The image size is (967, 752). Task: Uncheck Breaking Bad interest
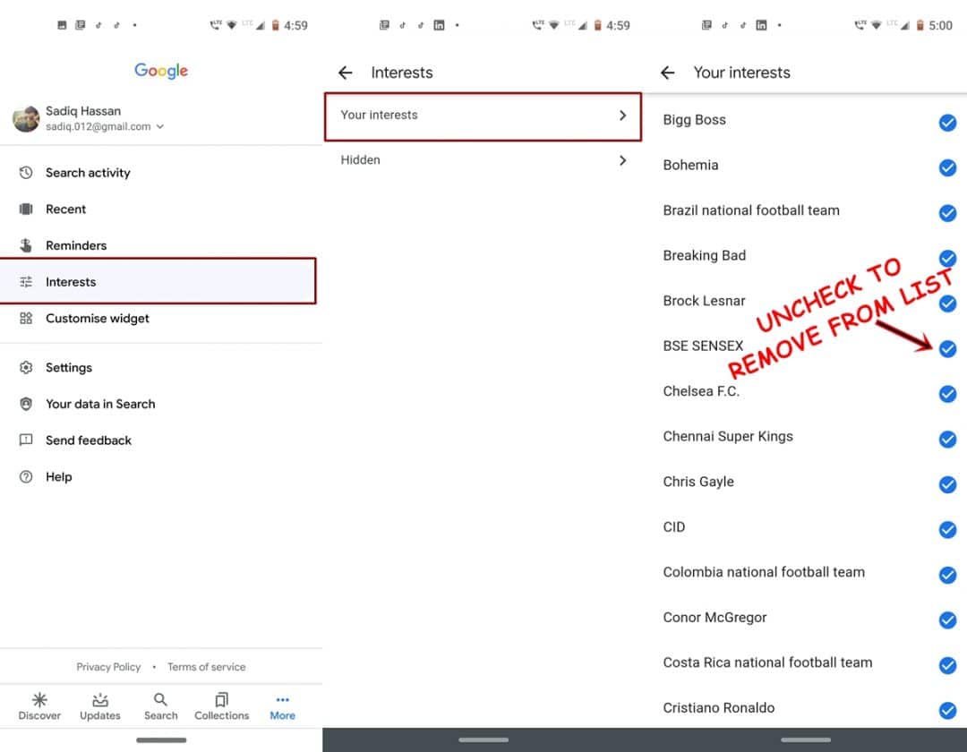[948, 258]
